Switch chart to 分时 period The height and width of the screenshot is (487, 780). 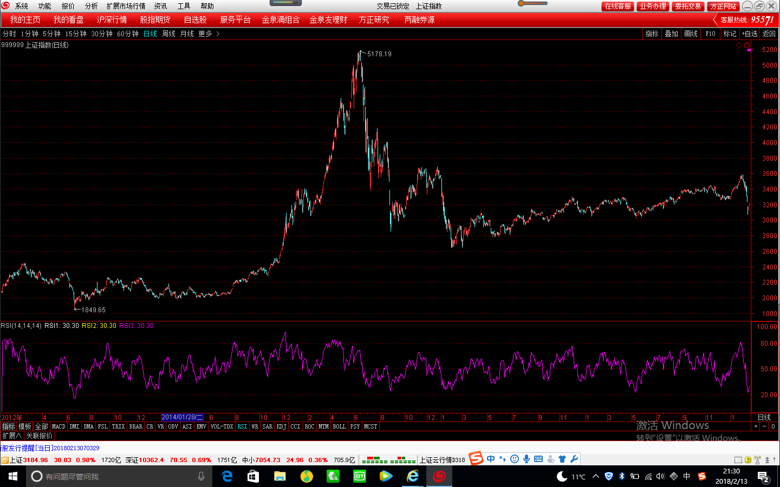9,34
